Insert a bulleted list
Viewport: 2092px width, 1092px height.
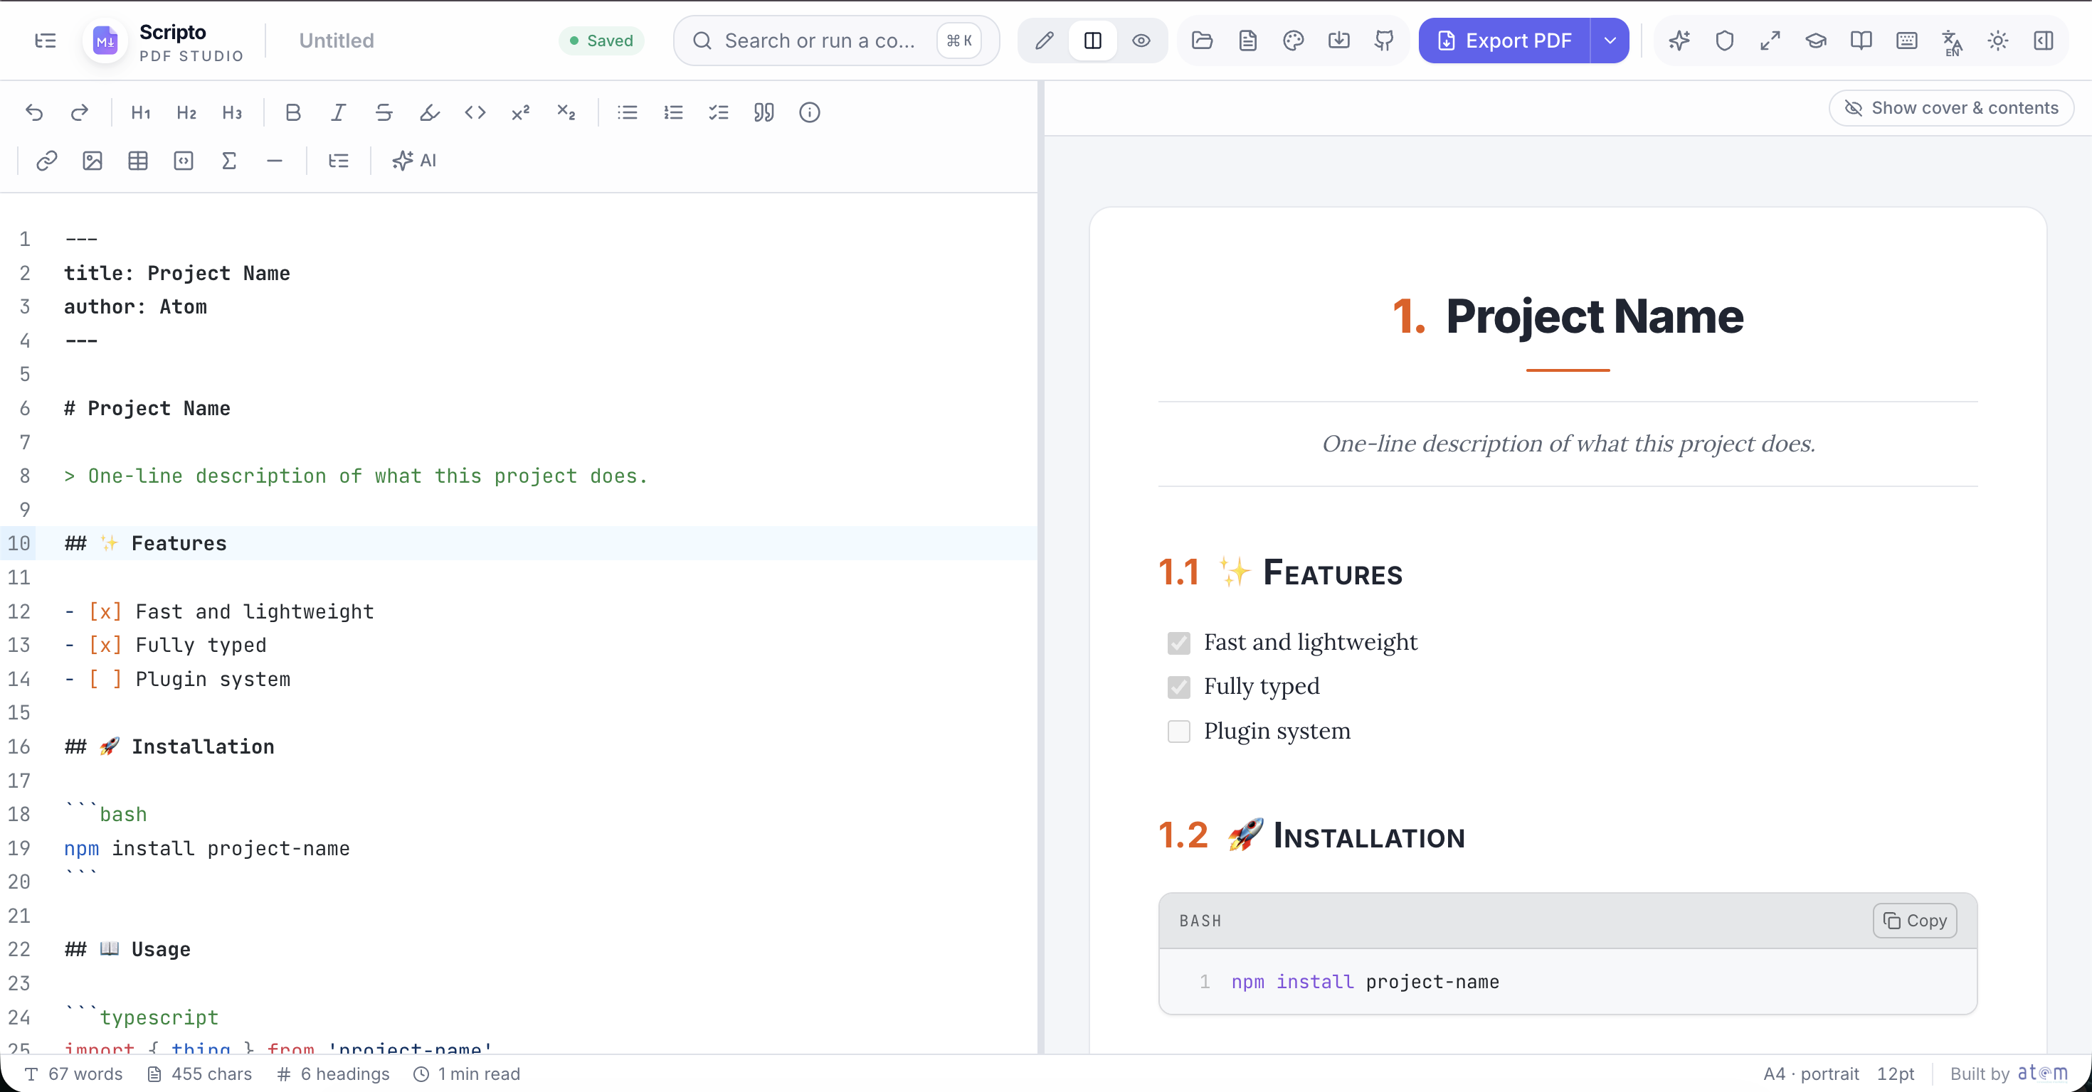click(x=628, y=113)
